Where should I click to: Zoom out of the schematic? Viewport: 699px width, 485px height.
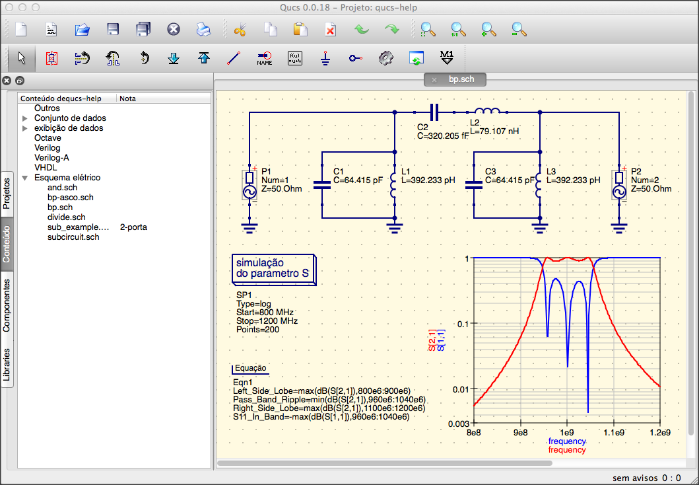tap(519, 30)
